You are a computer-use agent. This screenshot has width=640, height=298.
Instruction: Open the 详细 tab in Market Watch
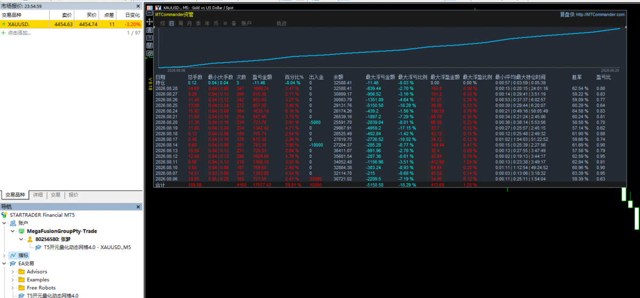(x=38, y=195)
